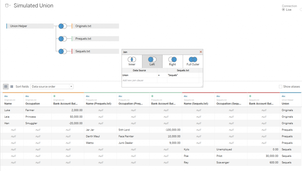The image size is (302, 171).
Task: Select the data grid view icon
Action: coord(5,86)
